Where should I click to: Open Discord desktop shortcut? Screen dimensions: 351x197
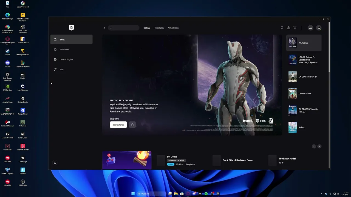pos(7,64)
